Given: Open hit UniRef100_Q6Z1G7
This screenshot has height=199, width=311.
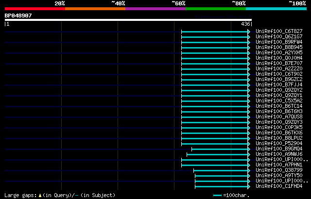Looking at the screenshot, I should click(279, 36).
